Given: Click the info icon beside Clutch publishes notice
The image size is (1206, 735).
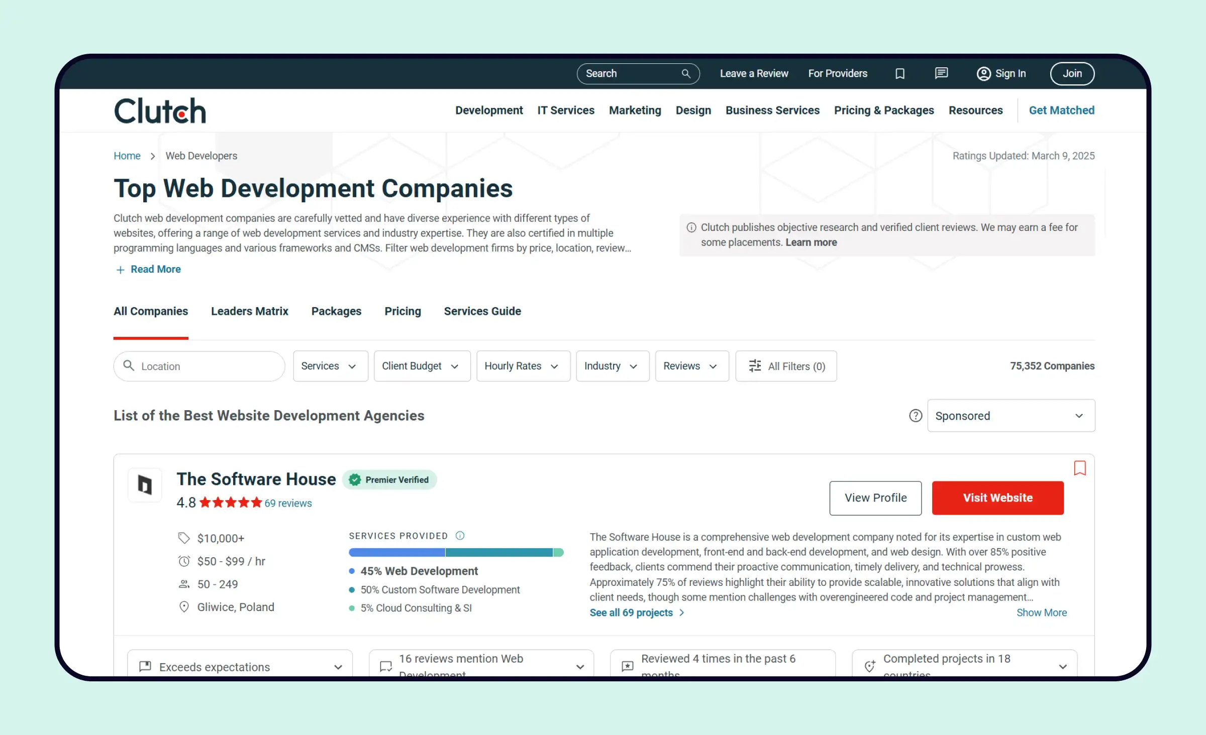Looking at the screenshot, I should (691, 227).
